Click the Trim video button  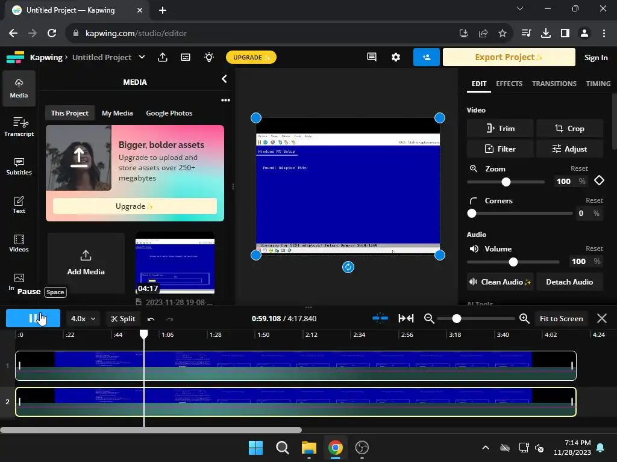coord(500,129)
